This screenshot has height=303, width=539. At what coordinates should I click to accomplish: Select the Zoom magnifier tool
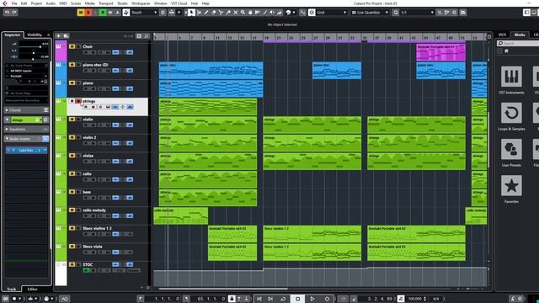coord(243,13)
